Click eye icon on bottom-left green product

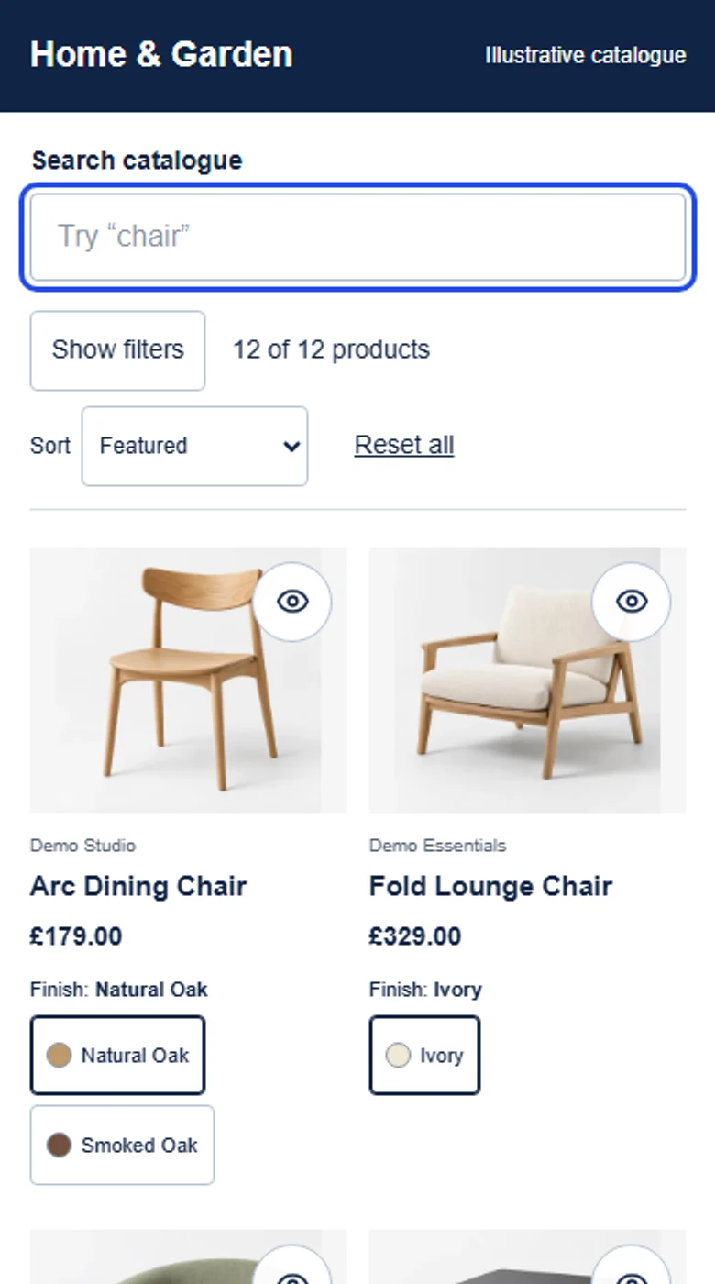click(292, 1270)
